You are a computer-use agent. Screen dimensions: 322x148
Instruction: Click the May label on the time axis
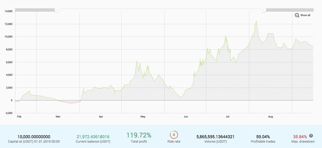click(x=143, y=117)
